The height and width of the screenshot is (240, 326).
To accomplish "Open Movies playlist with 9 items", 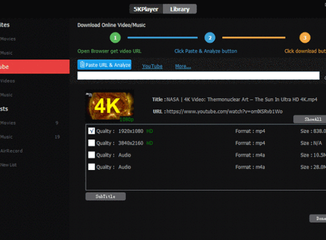I will click(8, 123).
